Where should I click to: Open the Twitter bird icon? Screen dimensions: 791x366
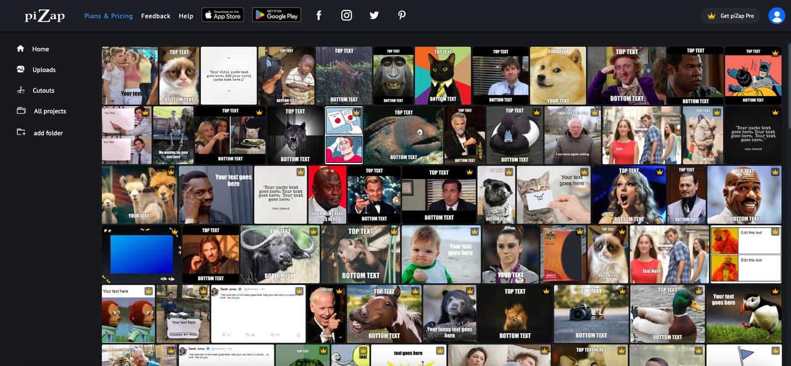point(374,15)
